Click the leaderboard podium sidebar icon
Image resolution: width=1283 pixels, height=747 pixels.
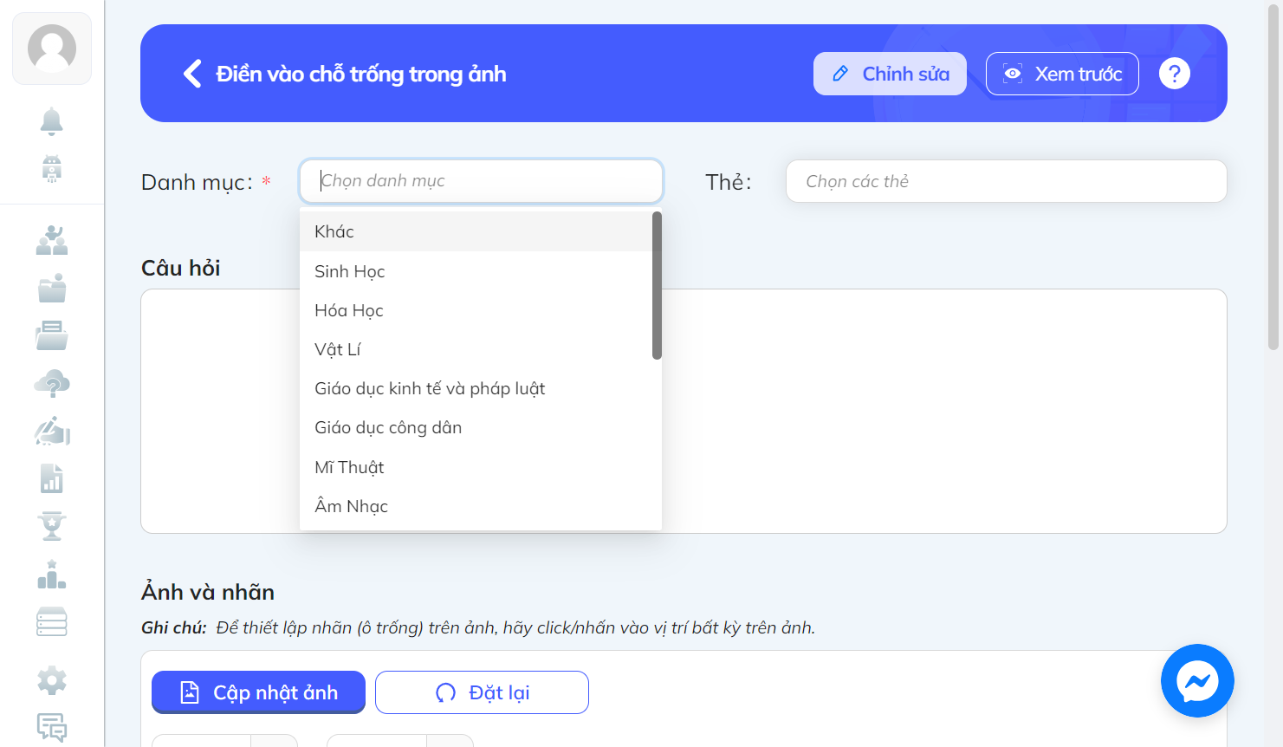pyautogui.click(x=52, y=575)
